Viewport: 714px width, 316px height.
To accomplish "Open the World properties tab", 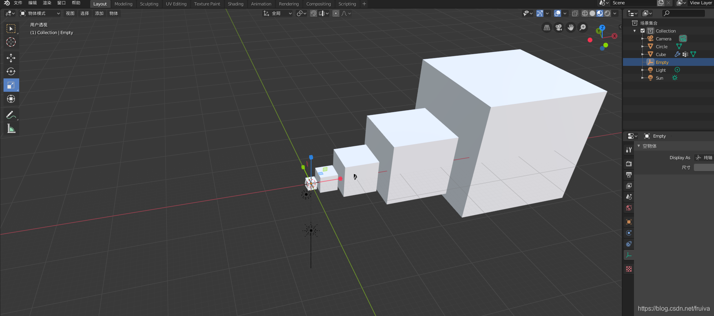I will 629,208.
